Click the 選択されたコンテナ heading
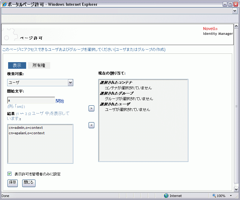Screen dimensions: 240x200 (x=116, y=83)
